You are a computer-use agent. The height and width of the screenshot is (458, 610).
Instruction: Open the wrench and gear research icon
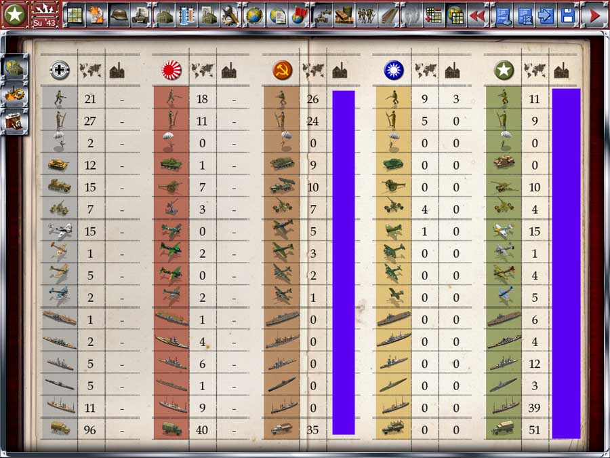pos(230,15)
